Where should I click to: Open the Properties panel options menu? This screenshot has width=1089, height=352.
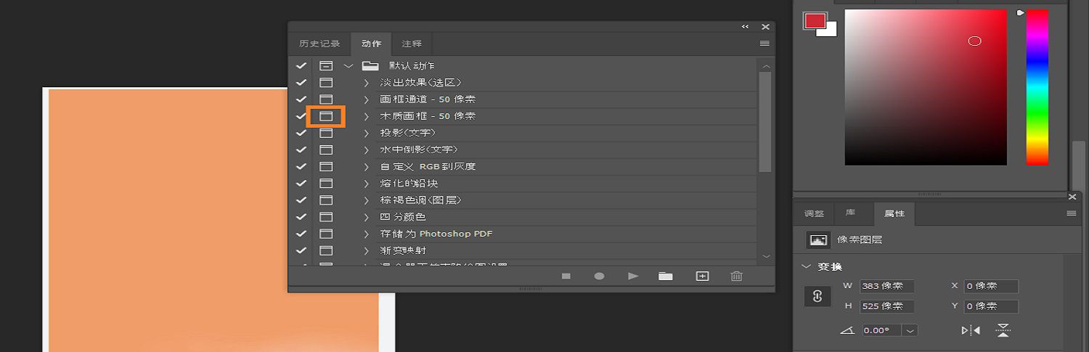tap(1071, 213)
